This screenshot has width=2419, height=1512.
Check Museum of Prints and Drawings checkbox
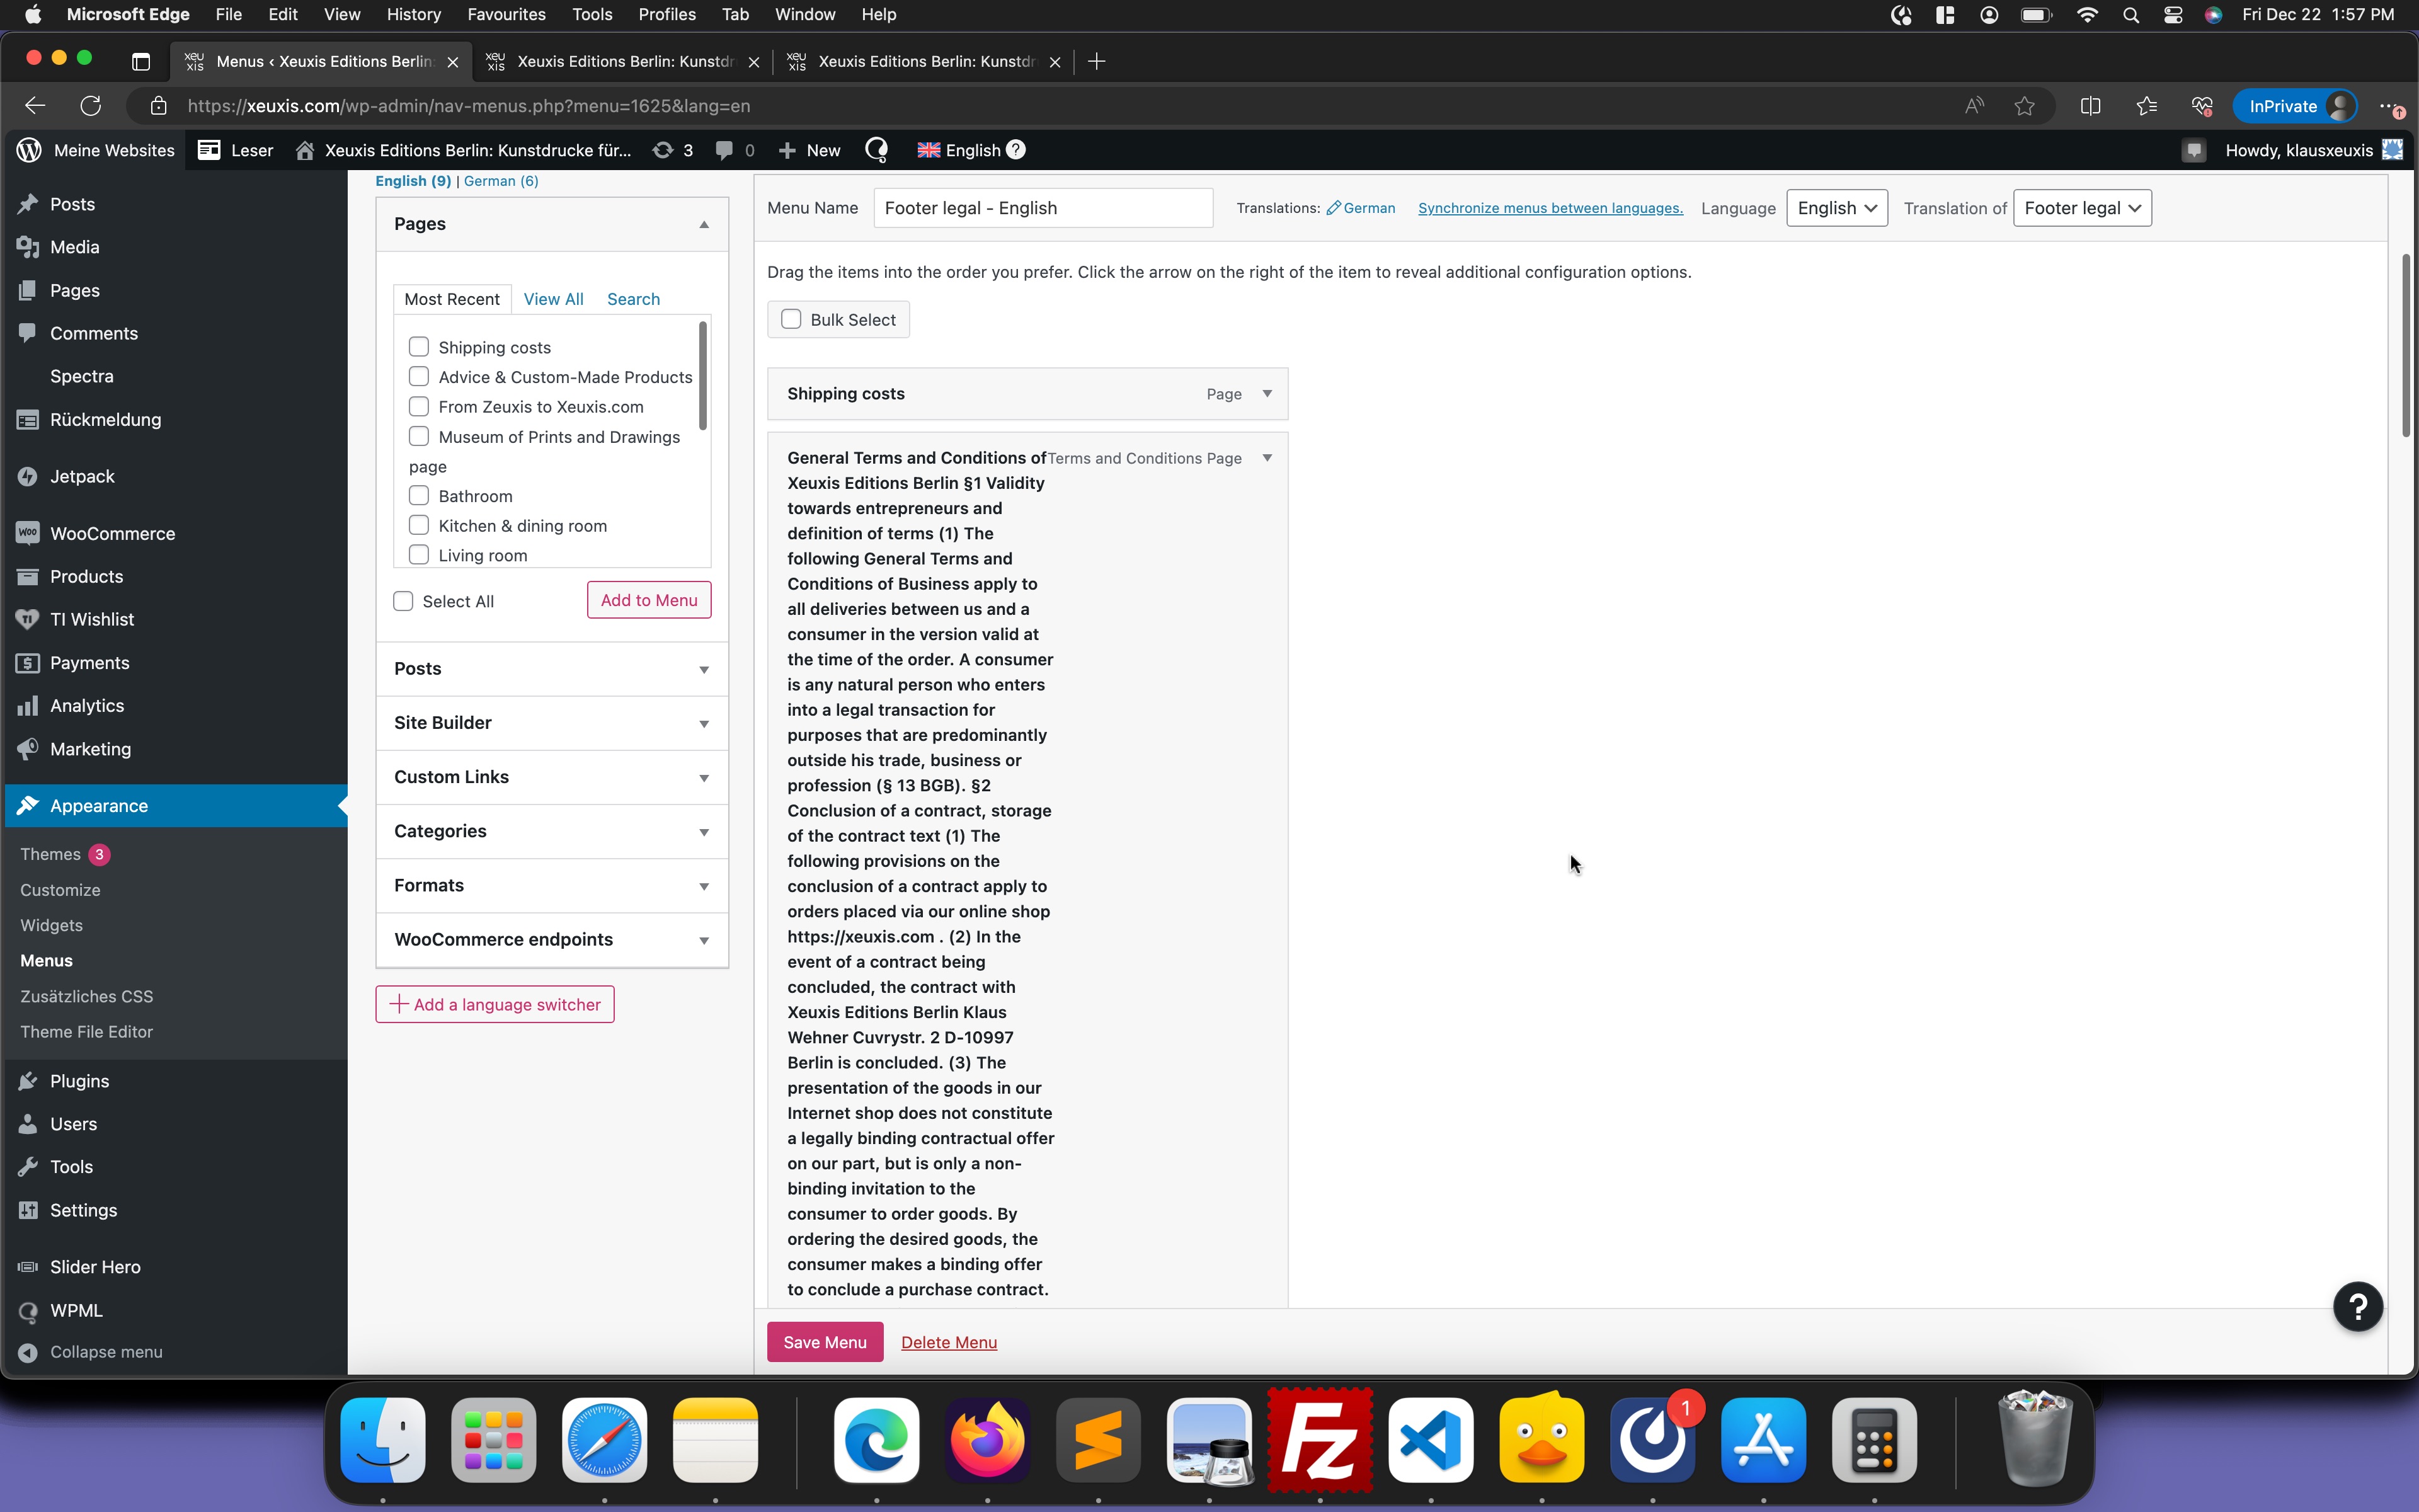419,436
